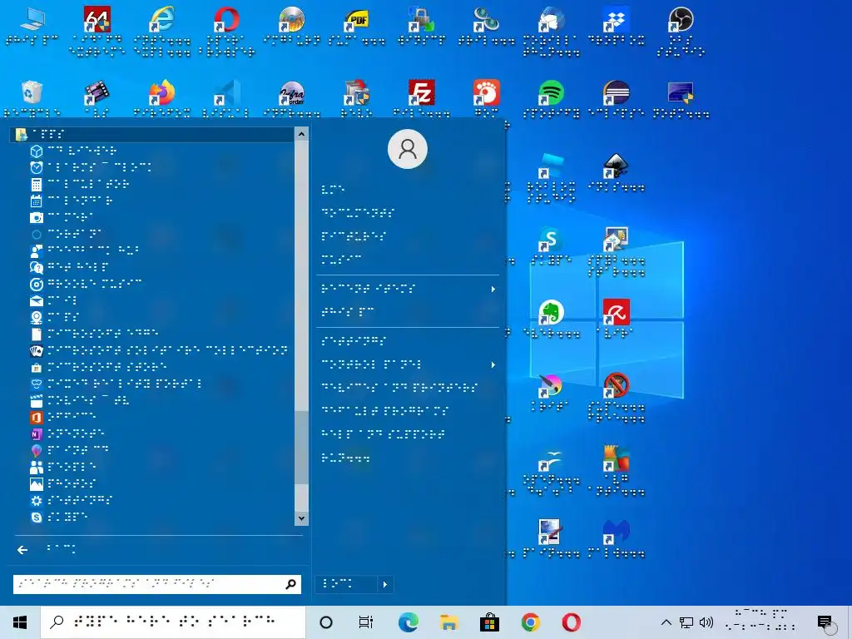Open the Calculator app in Start menu
The image size is (852, 639).
pos(80,184)
